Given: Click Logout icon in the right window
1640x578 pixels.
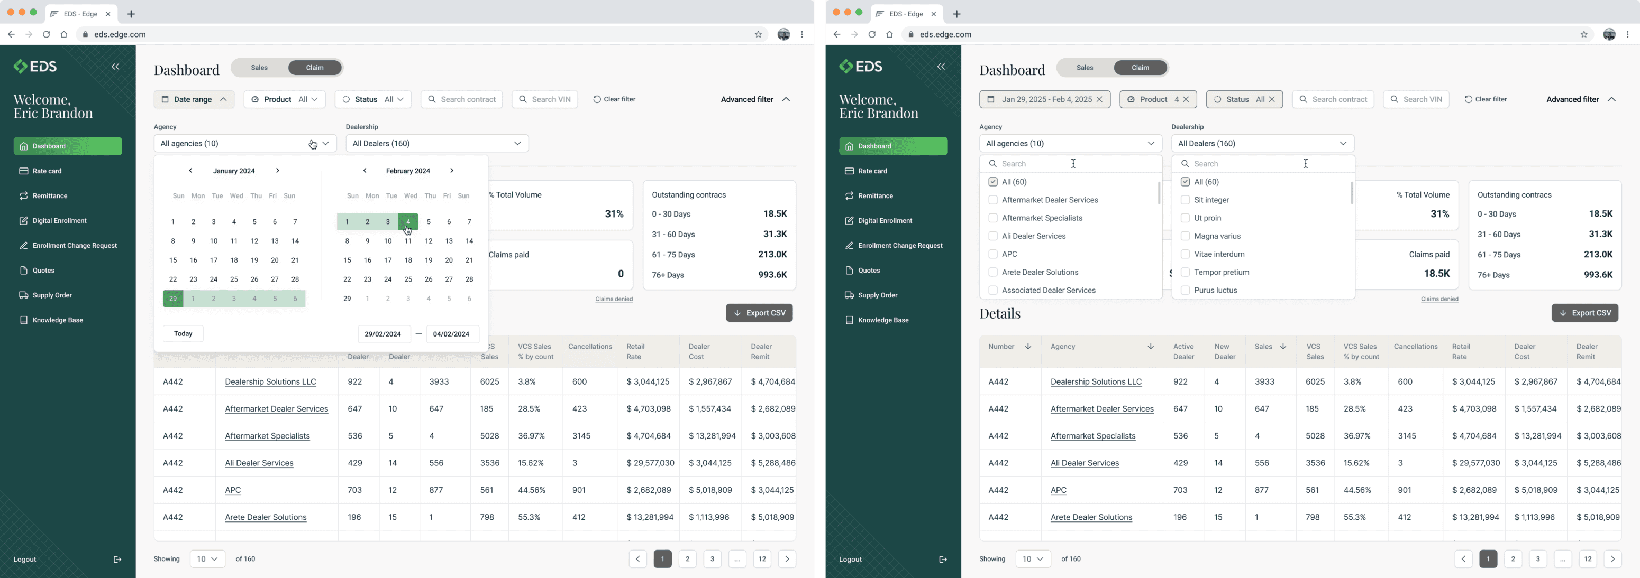Looking at the screenshot, I should (943, 560).
